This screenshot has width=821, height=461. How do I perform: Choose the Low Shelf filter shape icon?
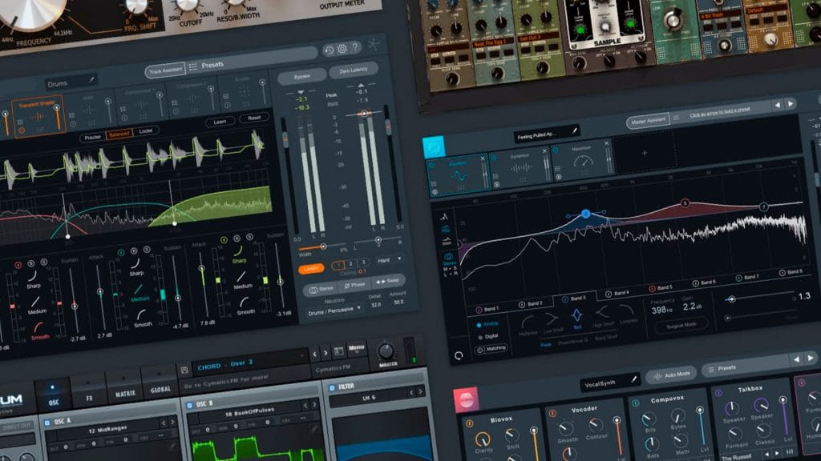coord(552,319)
